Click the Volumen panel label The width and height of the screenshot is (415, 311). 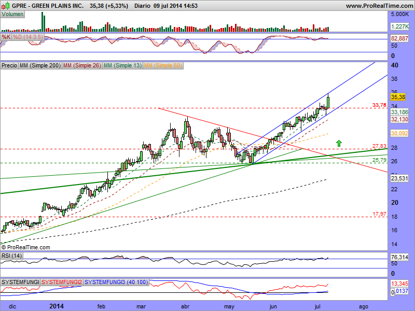click(x=12, y=15)
